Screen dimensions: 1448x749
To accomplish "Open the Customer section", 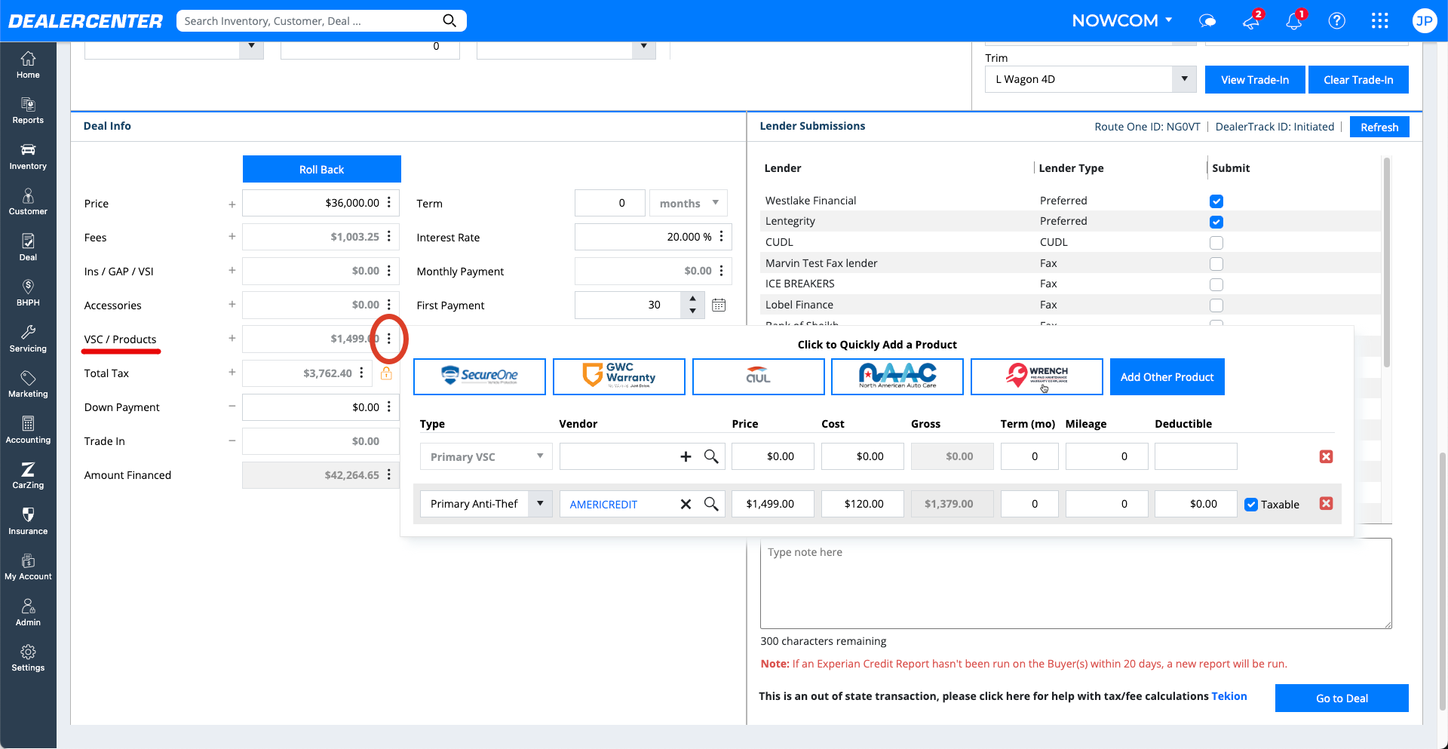I will click(28, 202).
